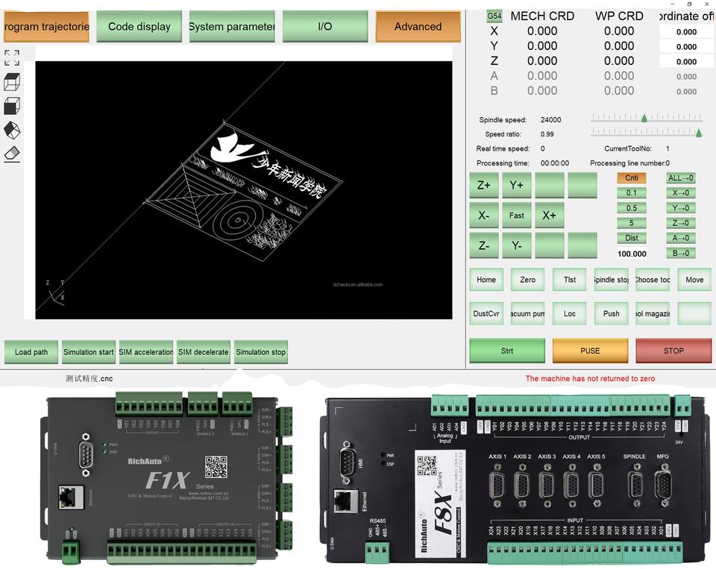Click 'The machine has not returned to zero' message
This screenshot has height=569, width=716.
pos(590,378)
